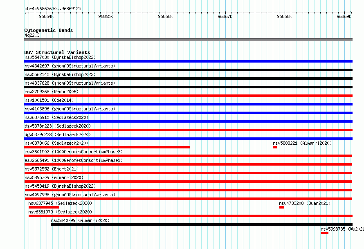
Task: Click the esv2665491 (1000GenomesConsortiumPhase1) label
Action: click(x=74, y=160)
